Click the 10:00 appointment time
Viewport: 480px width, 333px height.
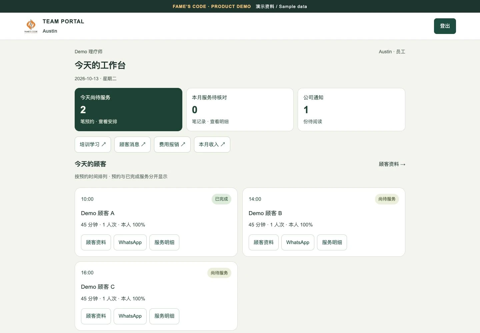pos(87,199)
